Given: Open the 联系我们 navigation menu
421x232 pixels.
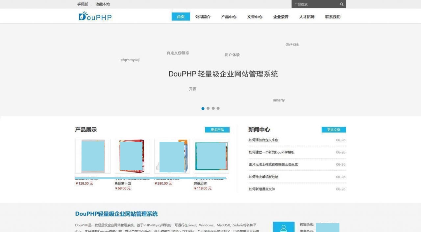Looking at the screenshot, I should click(x=333, y=16).
